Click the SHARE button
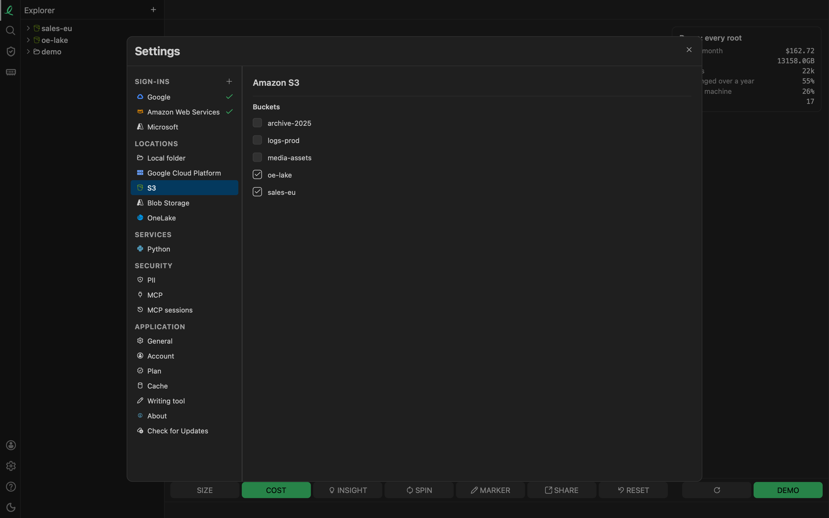 [x=562, y=490]
